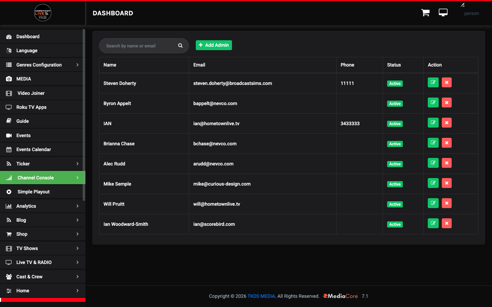
Task: Delete Brianna Chase admin
Action: point(447,143)
